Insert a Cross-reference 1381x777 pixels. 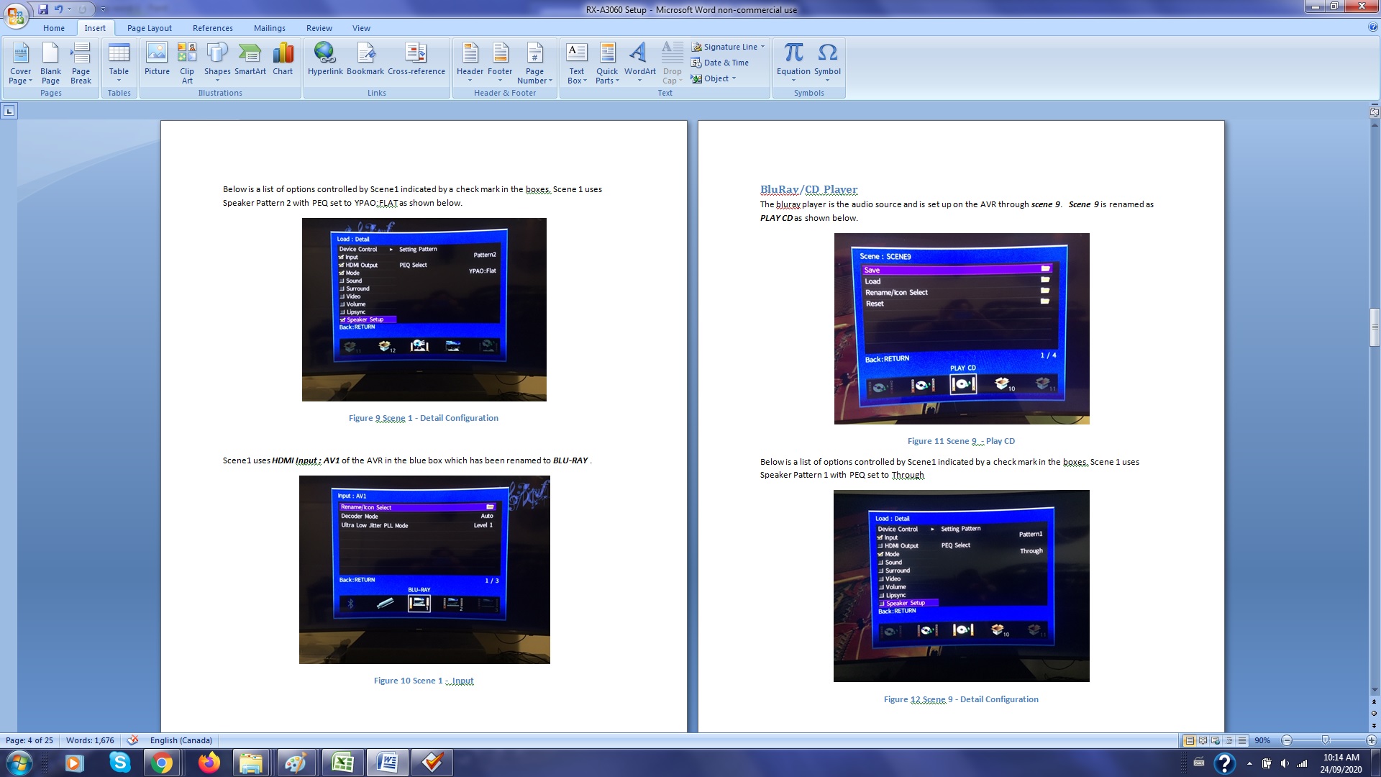[x=416, y=59]
